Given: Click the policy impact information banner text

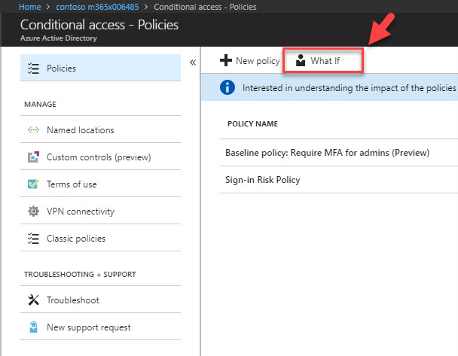Looking at the screenshot, I should click(x=349, y=88).
